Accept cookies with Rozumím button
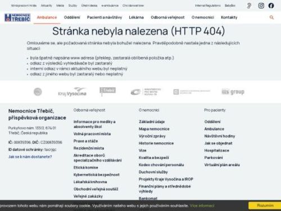The height and width of the screenshot is (211, 281). pos(265,205)
